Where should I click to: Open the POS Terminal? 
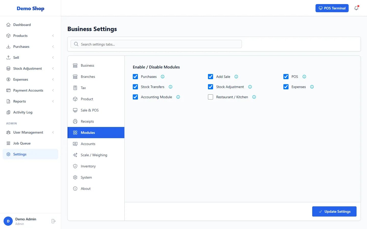click(x=332, y=8)
